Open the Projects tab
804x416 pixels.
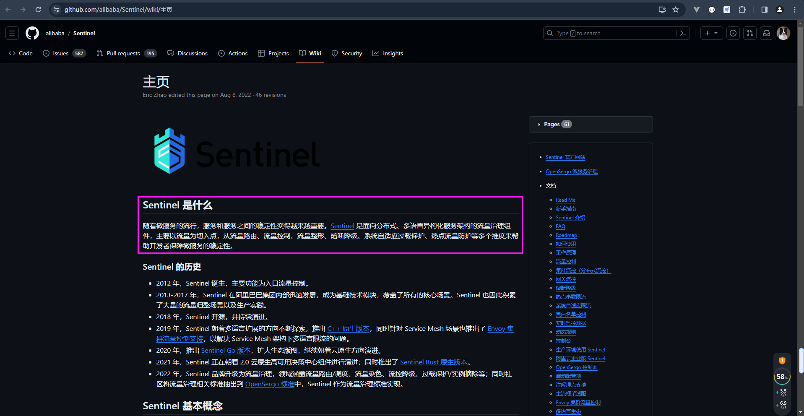tap(273, 53)
